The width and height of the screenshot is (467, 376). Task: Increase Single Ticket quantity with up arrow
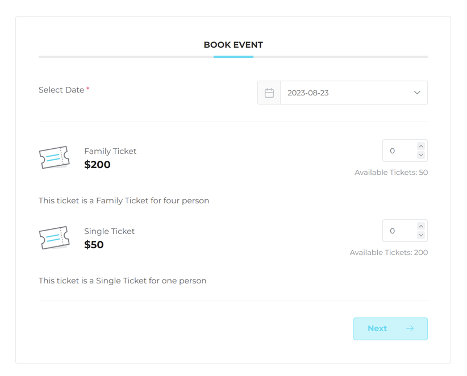pos(421,227)
